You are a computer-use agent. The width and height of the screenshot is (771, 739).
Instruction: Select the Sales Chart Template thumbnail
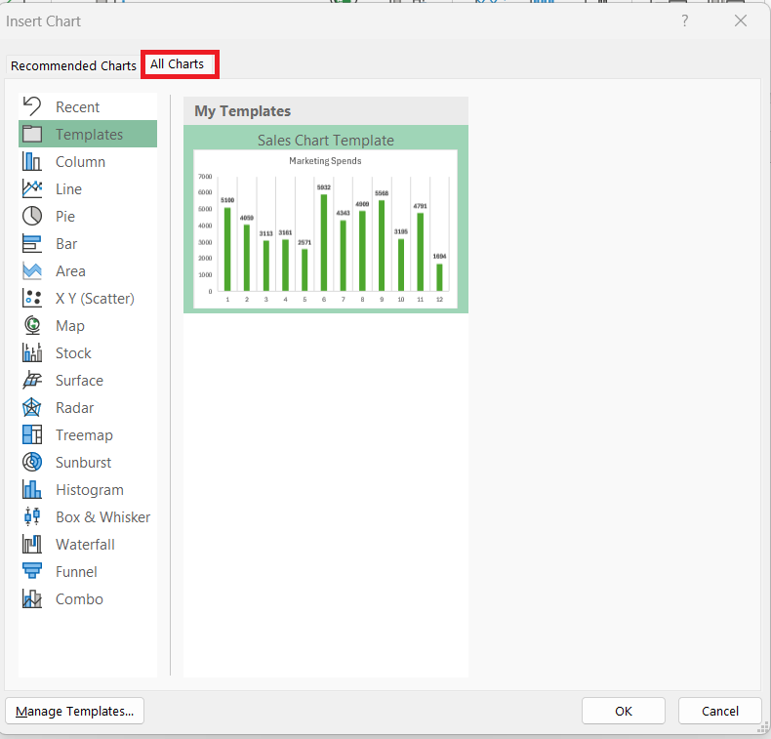tap(326, 220)
